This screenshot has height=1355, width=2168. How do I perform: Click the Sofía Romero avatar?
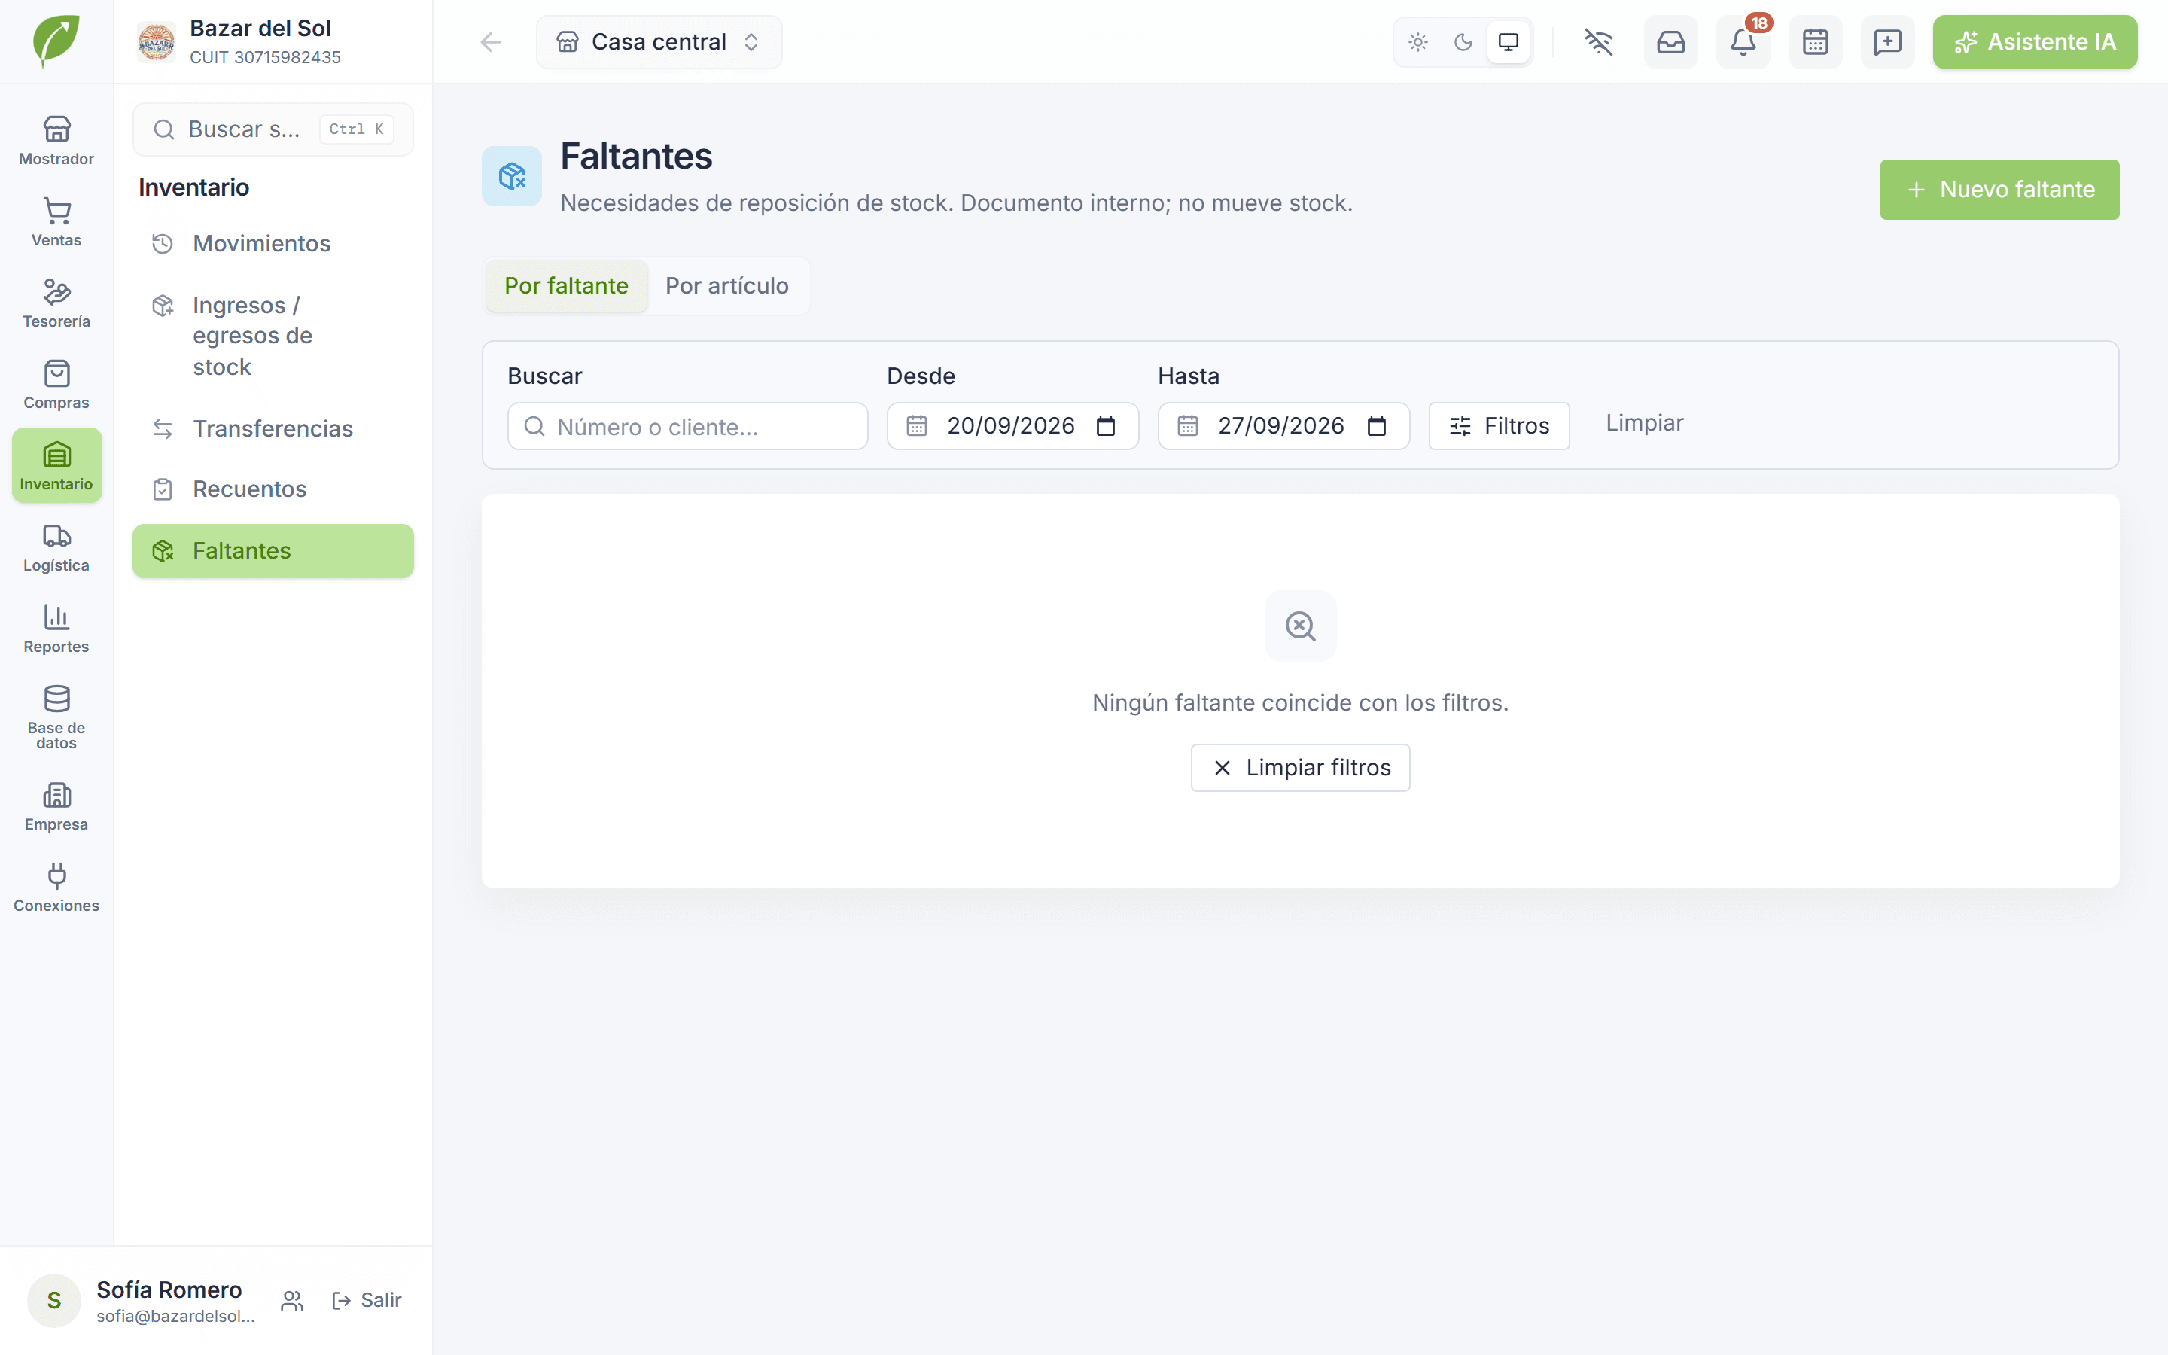53,1300
